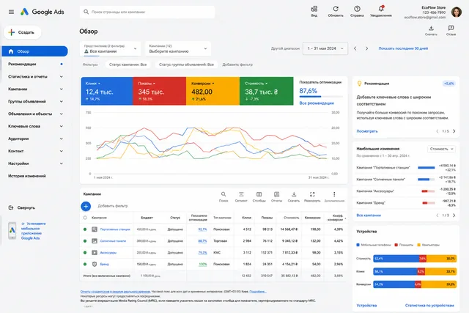This screenshot has width=469, height=313.
Task: Toggle green status dot for Бренд
Action: pyautogui.click(x=85, y=264)
